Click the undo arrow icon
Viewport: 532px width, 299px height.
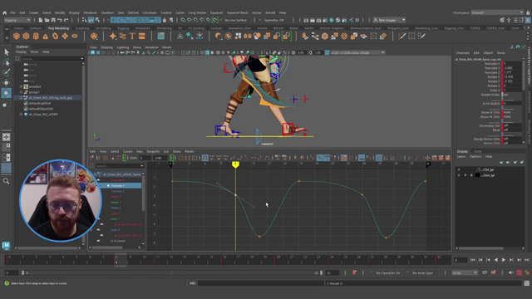coord(60,20)
